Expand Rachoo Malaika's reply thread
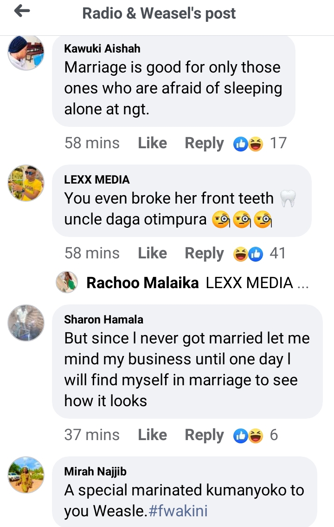The image size is (334, 527). pyautogui.click(x=197, y=283)
